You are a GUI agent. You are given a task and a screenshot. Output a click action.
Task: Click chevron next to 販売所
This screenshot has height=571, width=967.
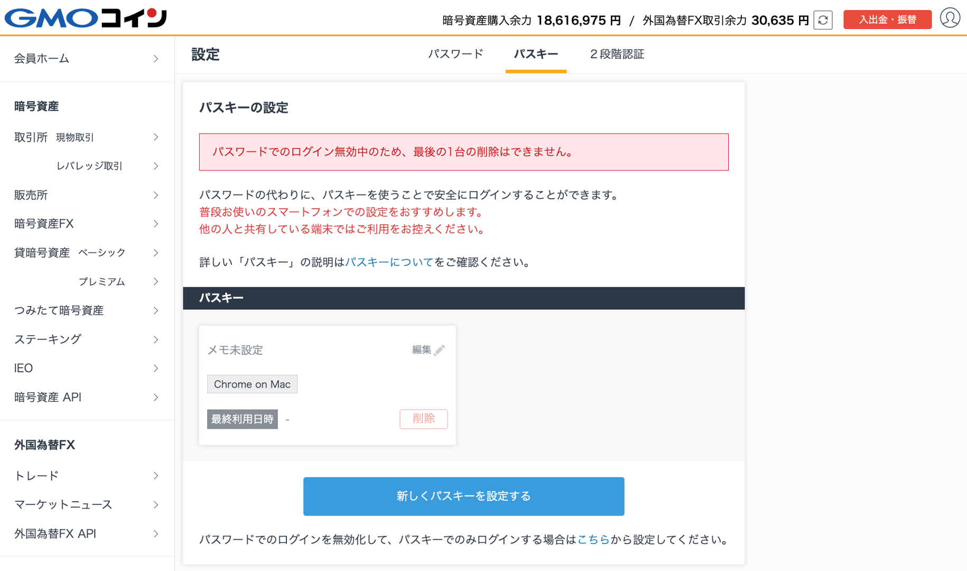[x=156, y=195]
